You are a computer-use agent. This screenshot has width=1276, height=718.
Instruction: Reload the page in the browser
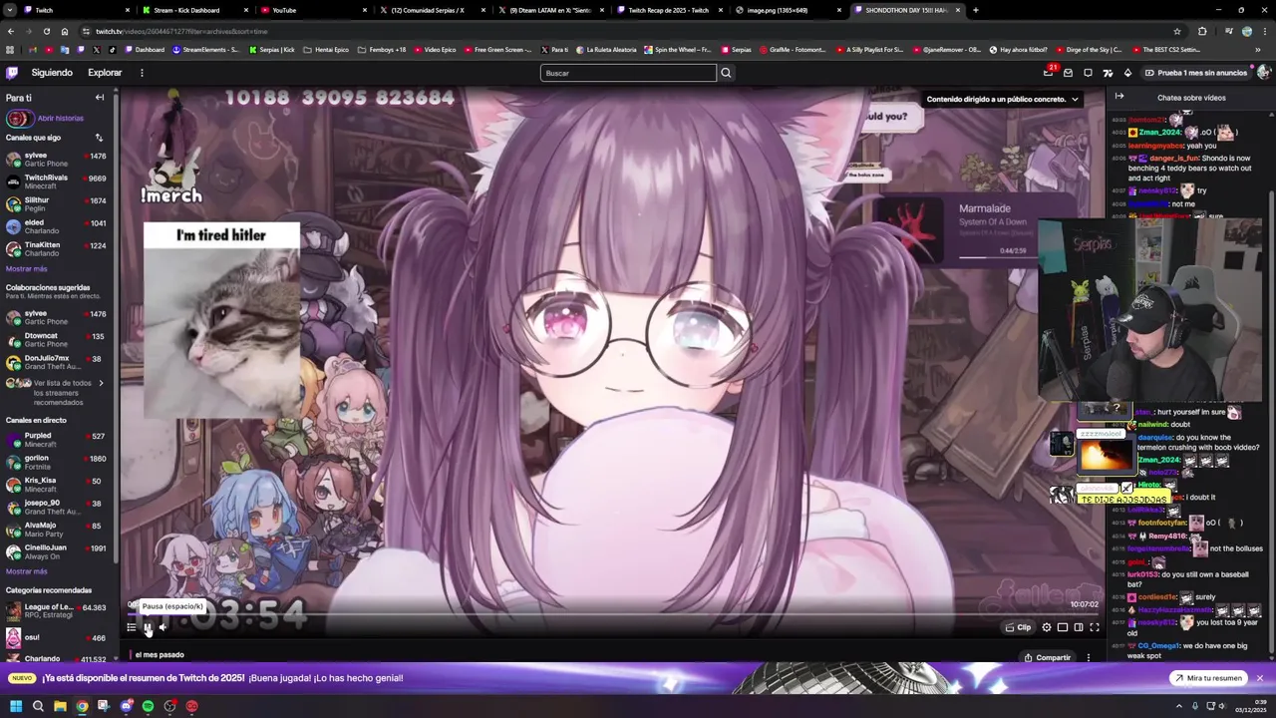pos(46,31)
